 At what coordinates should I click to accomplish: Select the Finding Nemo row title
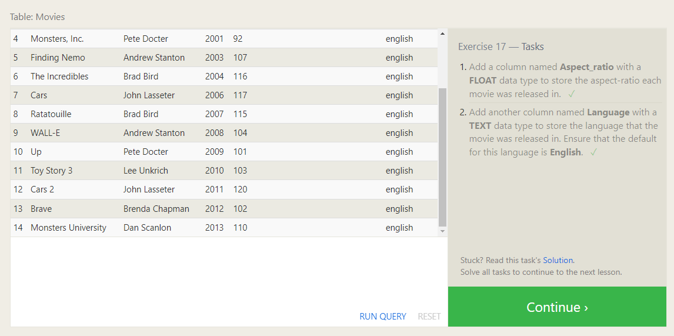point(58,58)
